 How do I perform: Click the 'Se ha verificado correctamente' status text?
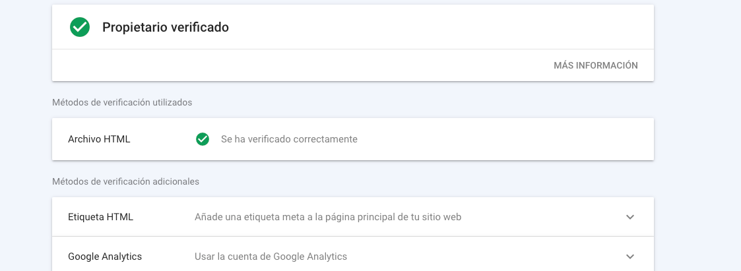289,139
